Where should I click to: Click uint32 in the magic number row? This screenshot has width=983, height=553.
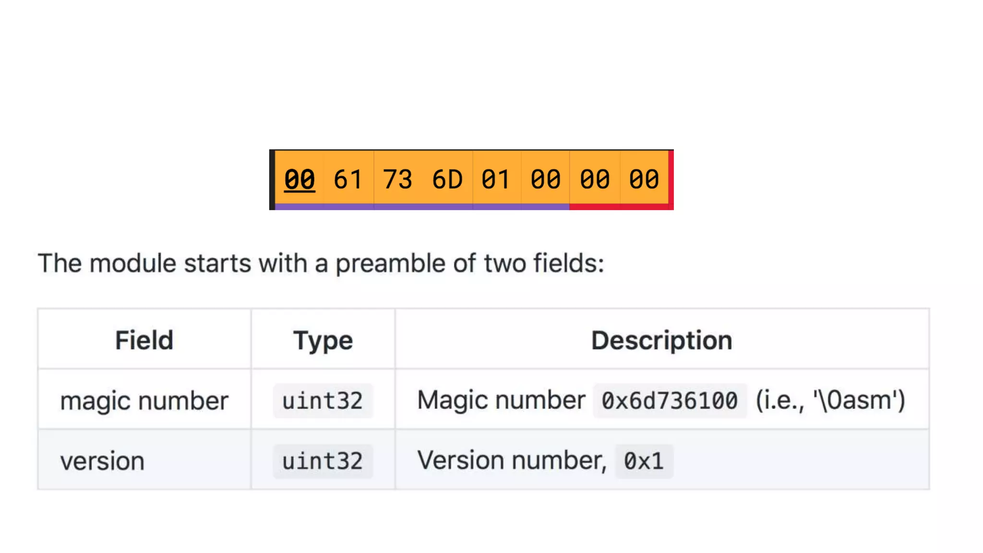[323, 401]
